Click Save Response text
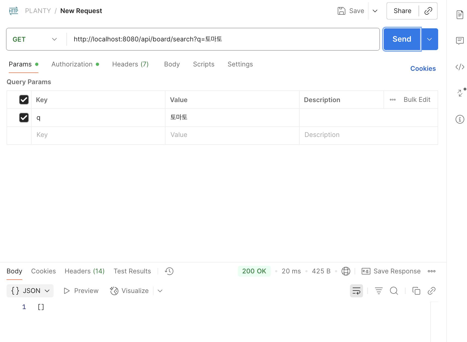The height and width of the screenshot is (342, 467). click(x=397, y=271)
